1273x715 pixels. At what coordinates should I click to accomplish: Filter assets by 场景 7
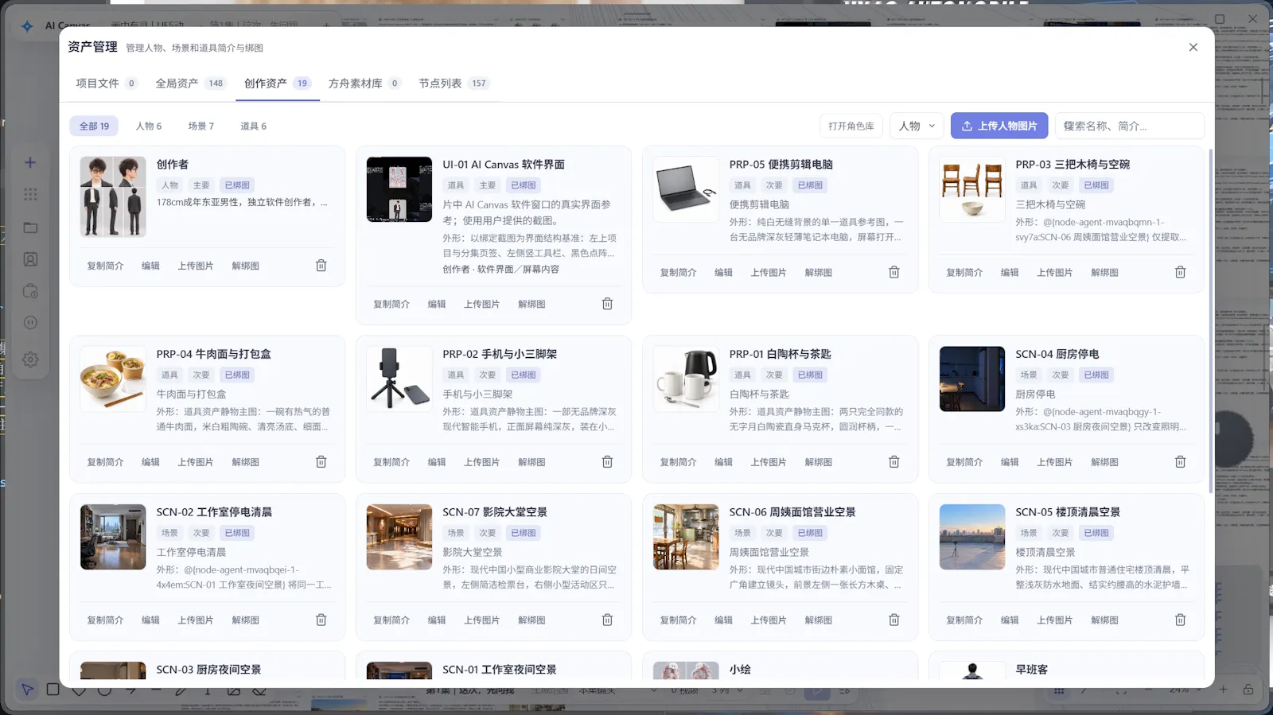(201, 126)
